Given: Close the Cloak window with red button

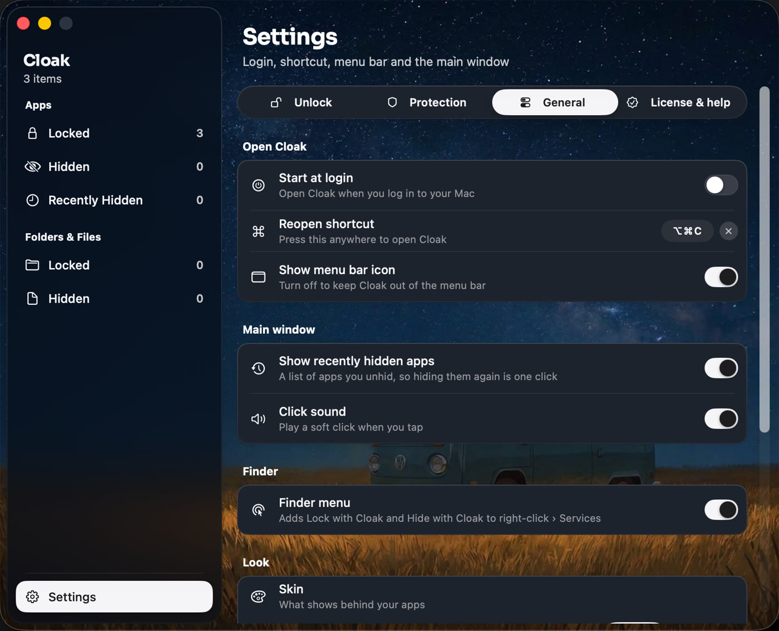Looking at the screenshot, I should tap(23, 23).
